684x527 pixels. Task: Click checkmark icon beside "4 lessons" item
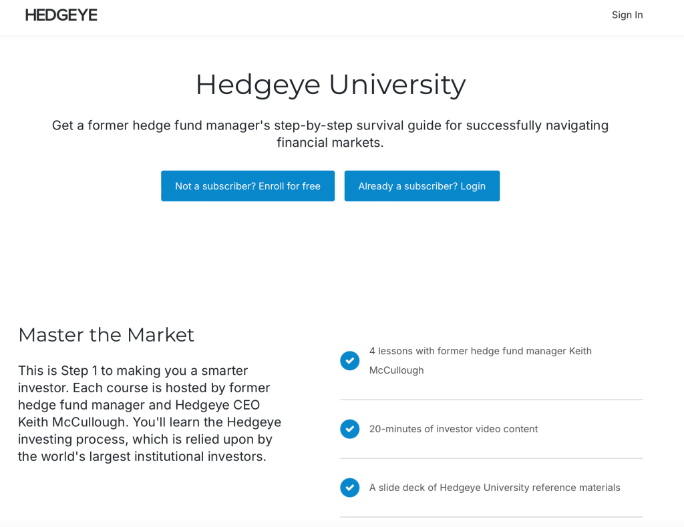pyautogui.click(x=349, y=361)
